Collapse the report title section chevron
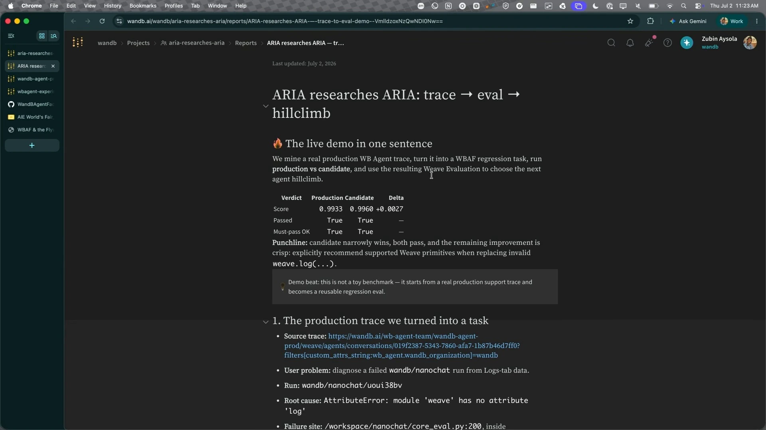This screenshot has height=430, width=766. (x=266, y=106)
